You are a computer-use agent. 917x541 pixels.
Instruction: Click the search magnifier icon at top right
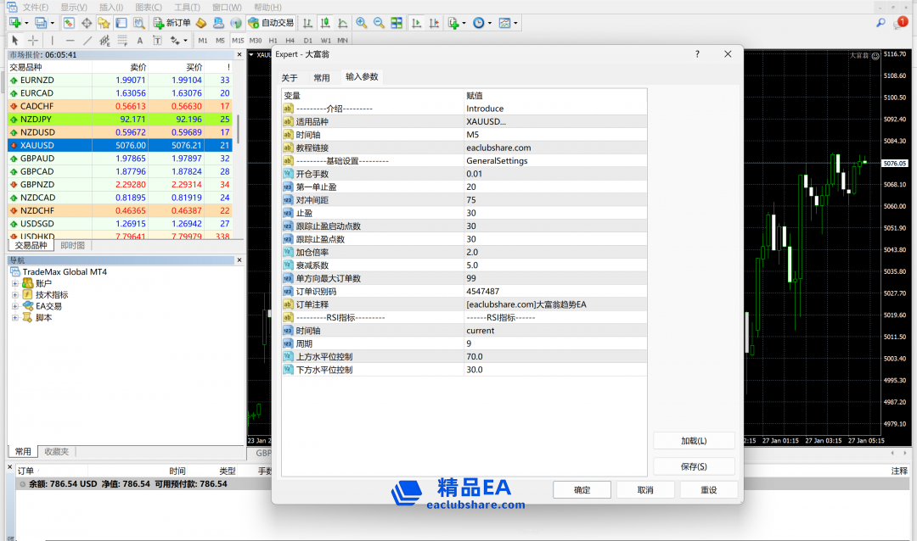pos(880,23)
